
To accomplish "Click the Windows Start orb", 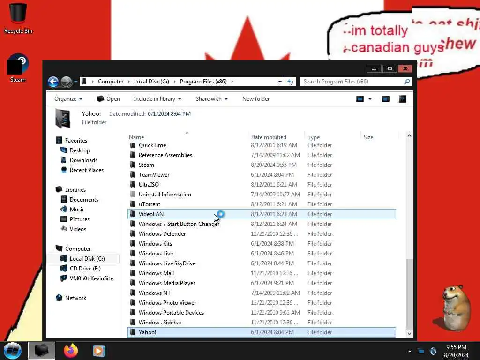I will coord(13,351).
